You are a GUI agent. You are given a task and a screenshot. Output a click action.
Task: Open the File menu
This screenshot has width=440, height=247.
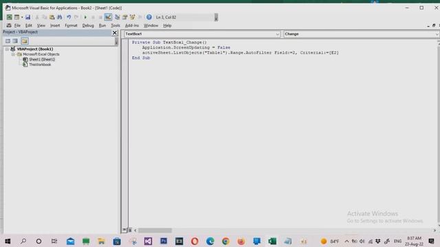point(17,25)
